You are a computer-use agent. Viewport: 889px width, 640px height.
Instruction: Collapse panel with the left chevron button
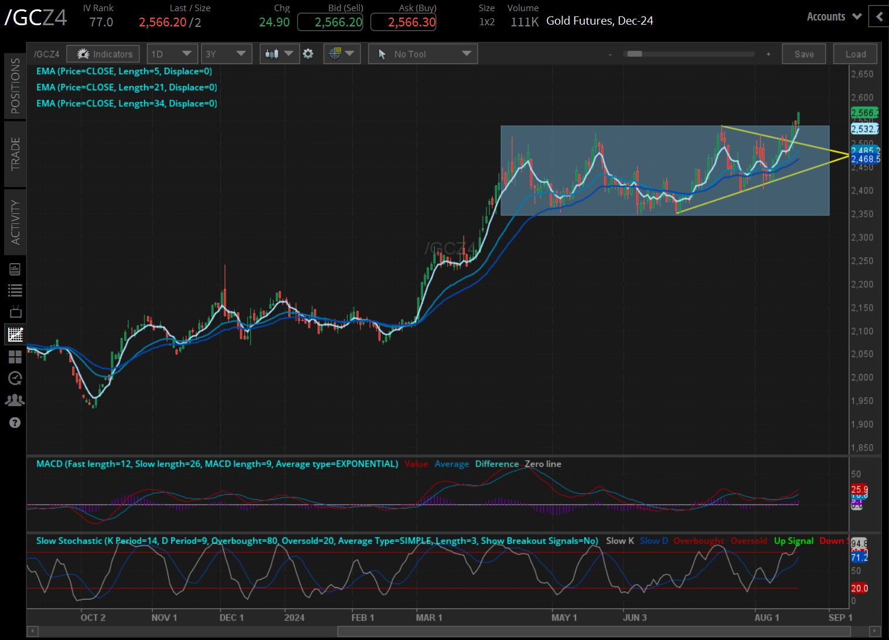(879, 16)
